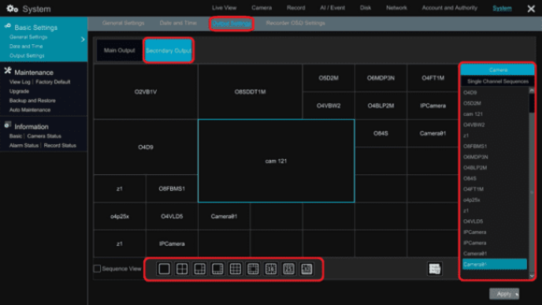The image size is (542, 305).
Task: Close the System window with X
Action: click(x=531, y=9)
